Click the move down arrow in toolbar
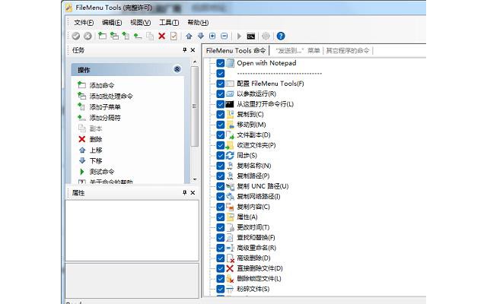Viewport: 487px width, 304px height. point(201,36)
